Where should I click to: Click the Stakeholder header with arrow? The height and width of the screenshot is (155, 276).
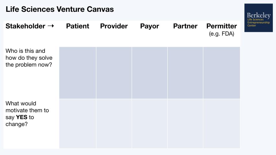30,26
